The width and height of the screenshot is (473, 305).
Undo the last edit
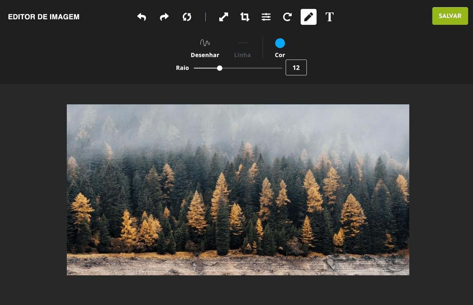[142, 17]
